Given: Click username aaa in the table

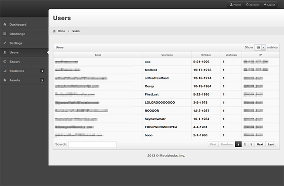Looking at the screenshot, I should tap(147, 62).
